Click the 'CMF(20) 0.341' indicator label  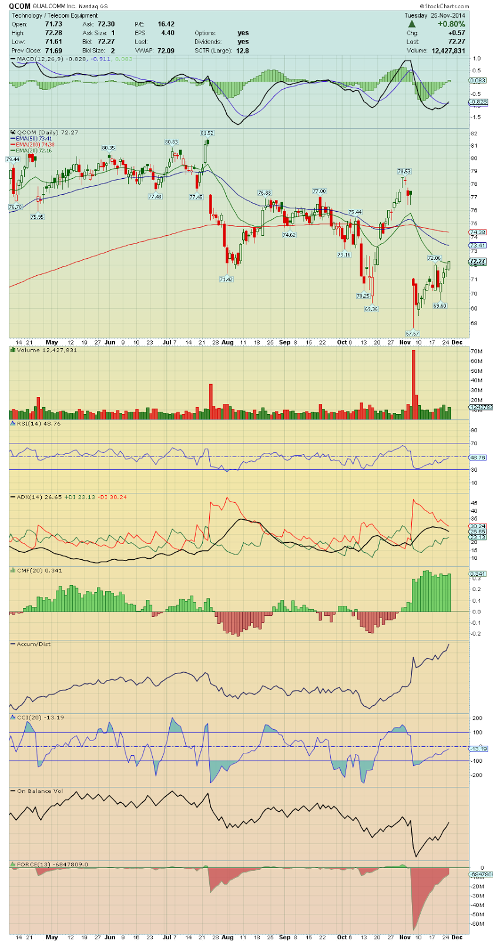[39, 570]
